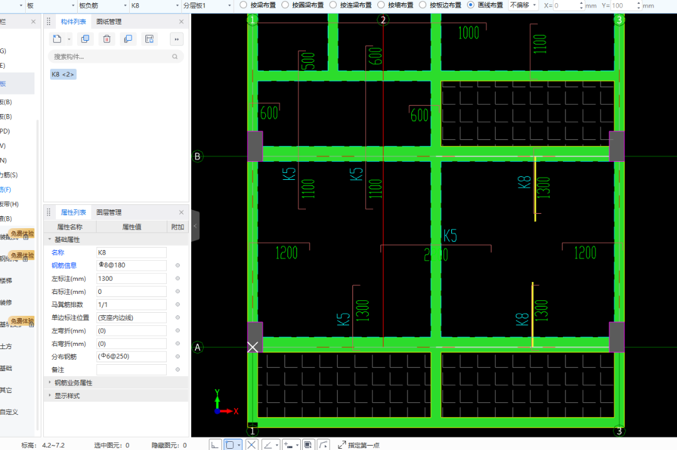Switch to the 图层管理 tab
This screenshot has height=450, width=677.
point(109,212)
